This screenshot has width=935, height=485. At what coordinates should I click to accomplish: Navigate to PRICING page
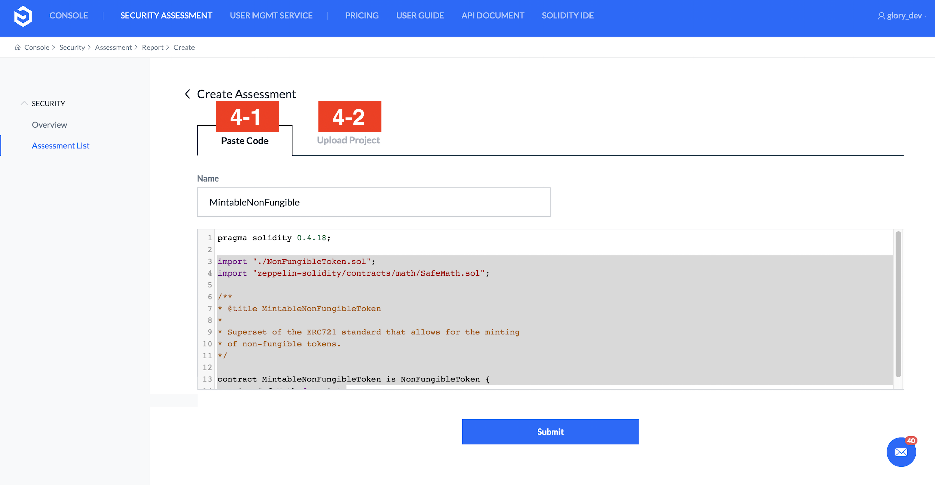[362, 16]
